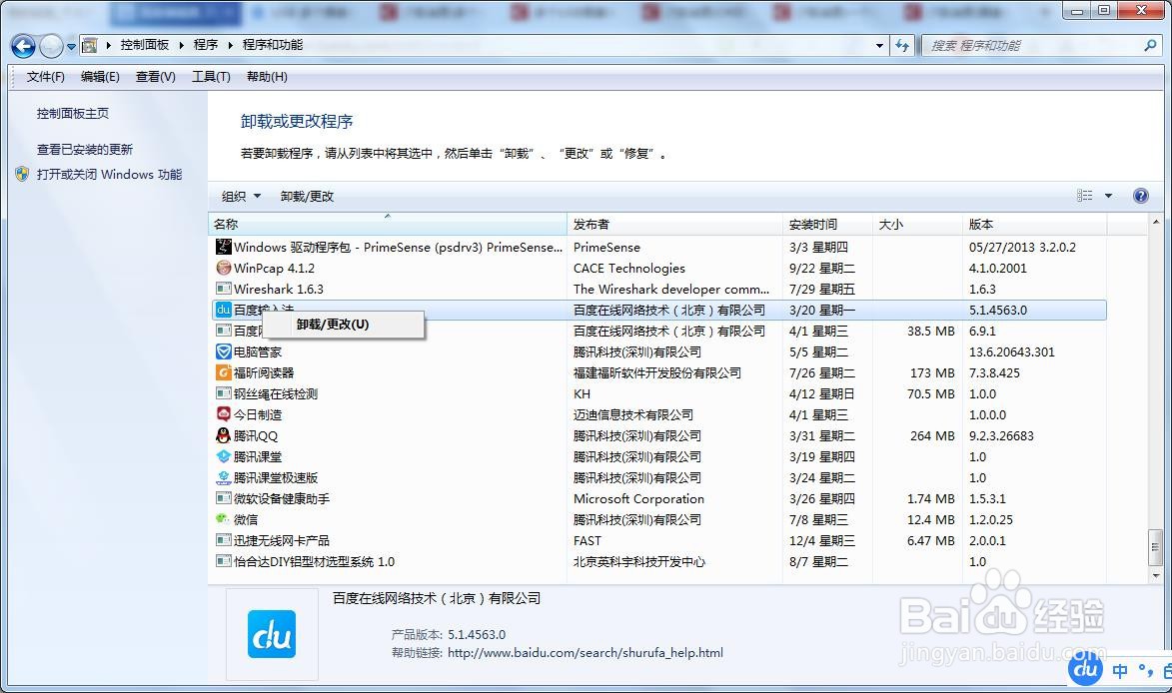Open the view options dropdown arrow

point(1108,196)
